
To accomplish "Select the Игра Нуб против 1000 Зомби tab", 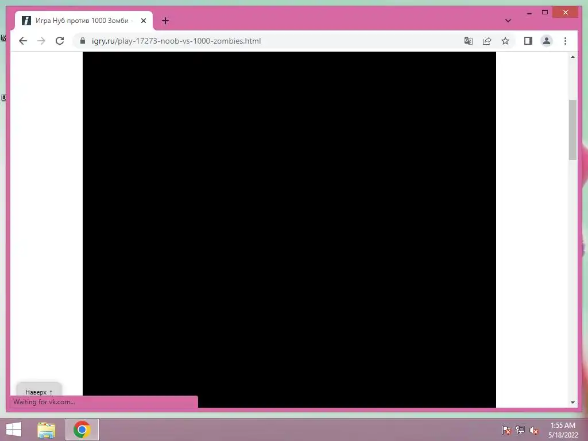I will (84, 21).
